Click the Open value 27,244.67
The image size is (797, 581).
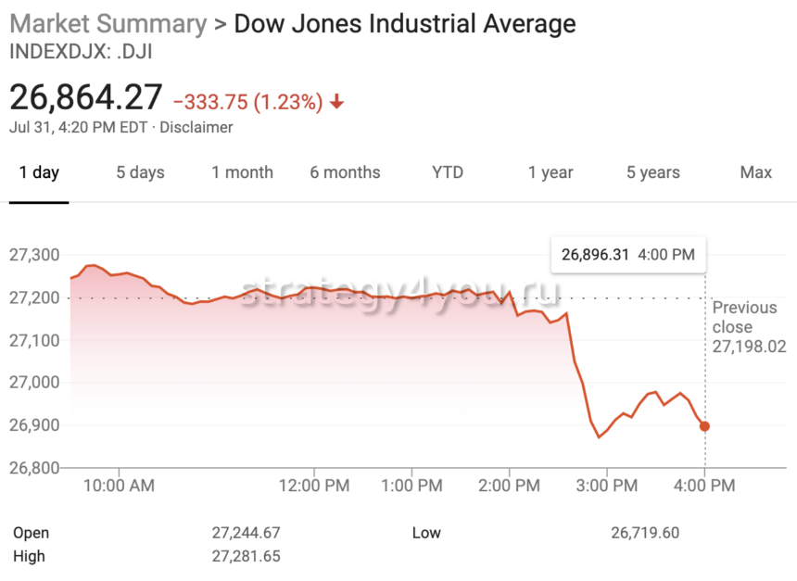click(x=246, y=533)
